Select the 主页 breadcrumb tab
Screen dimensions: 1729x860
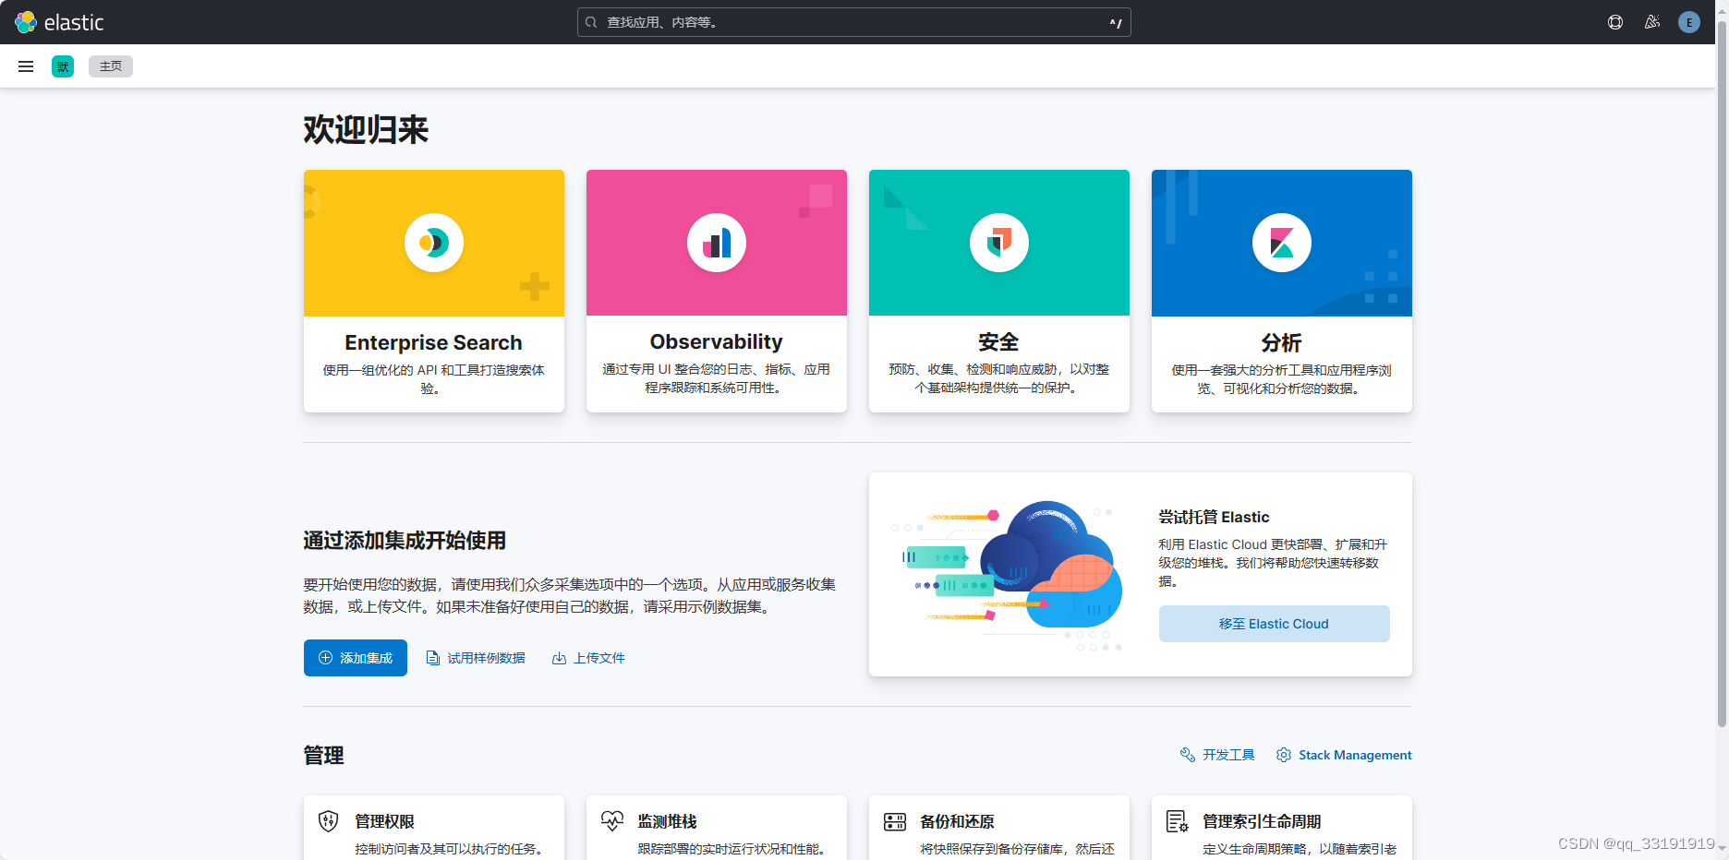(110, 66)
